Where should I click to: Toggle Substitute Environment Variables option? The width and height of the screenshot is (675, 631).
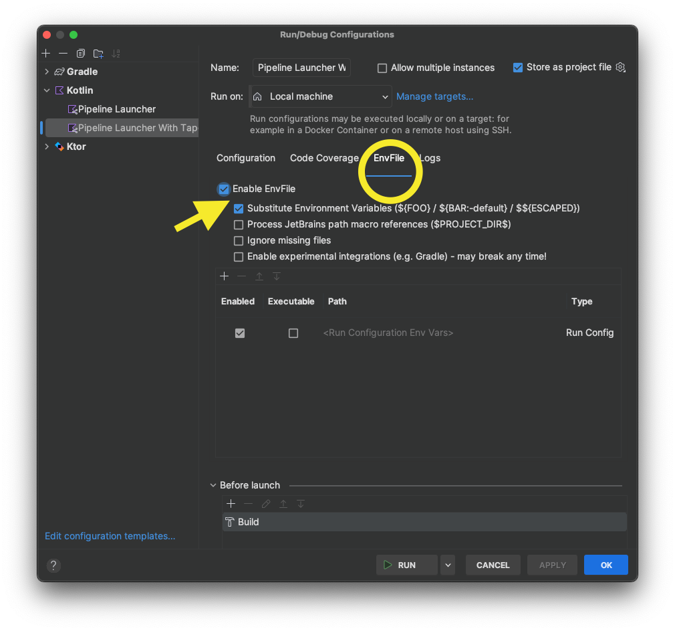(x=239, y=209)
